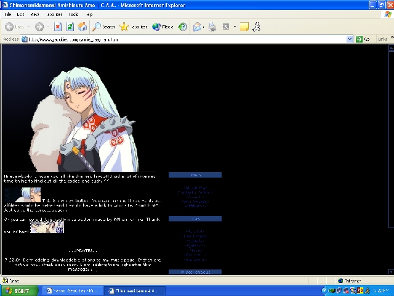Stop page loading with red X icon

tap(58, 27)
